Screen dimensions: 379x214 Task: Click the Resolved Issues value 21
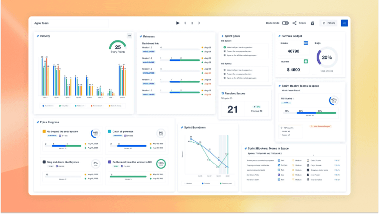click(x=232, y=110)
